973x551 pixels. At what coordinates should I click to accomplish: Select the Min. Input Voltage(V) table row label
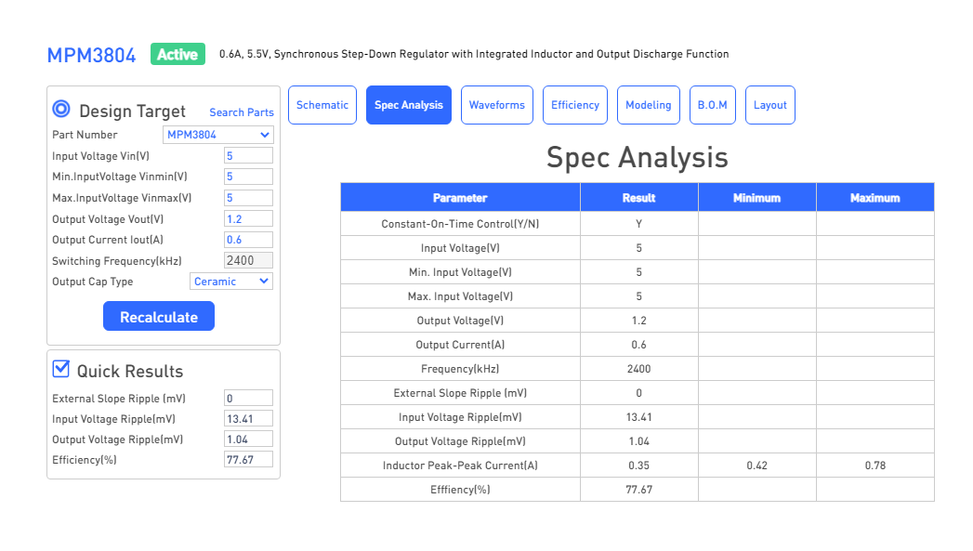pos(460,271)
